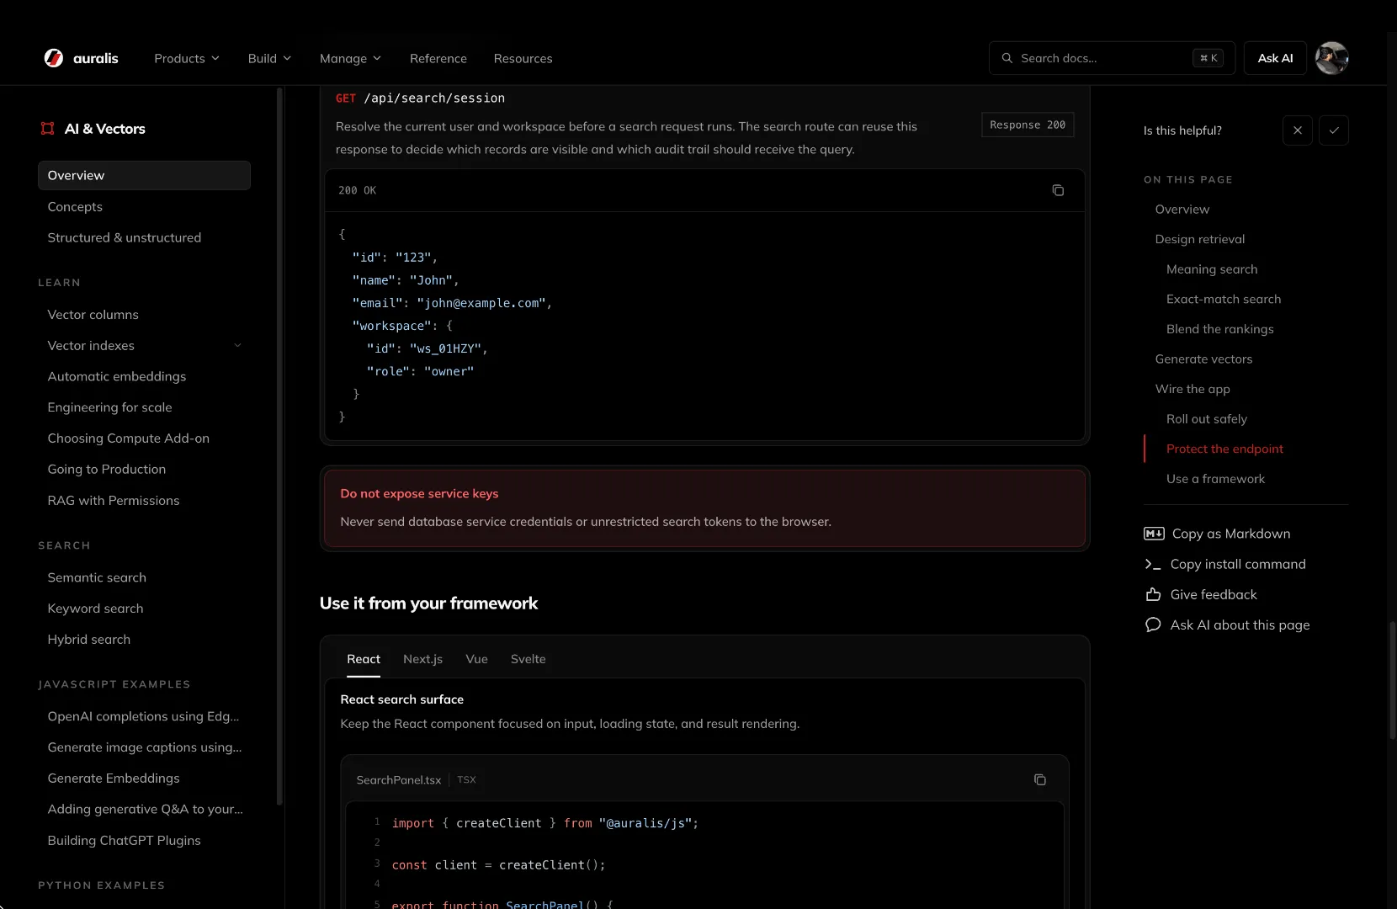Click the sidebar scrollbar

279,446
